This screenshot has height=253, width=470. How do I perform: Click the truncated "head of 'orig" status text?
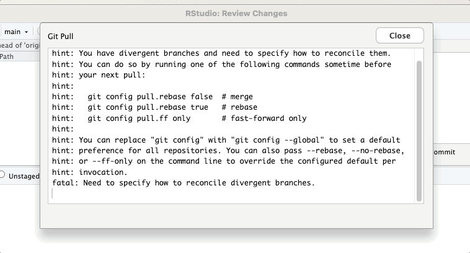coord(19,45)
